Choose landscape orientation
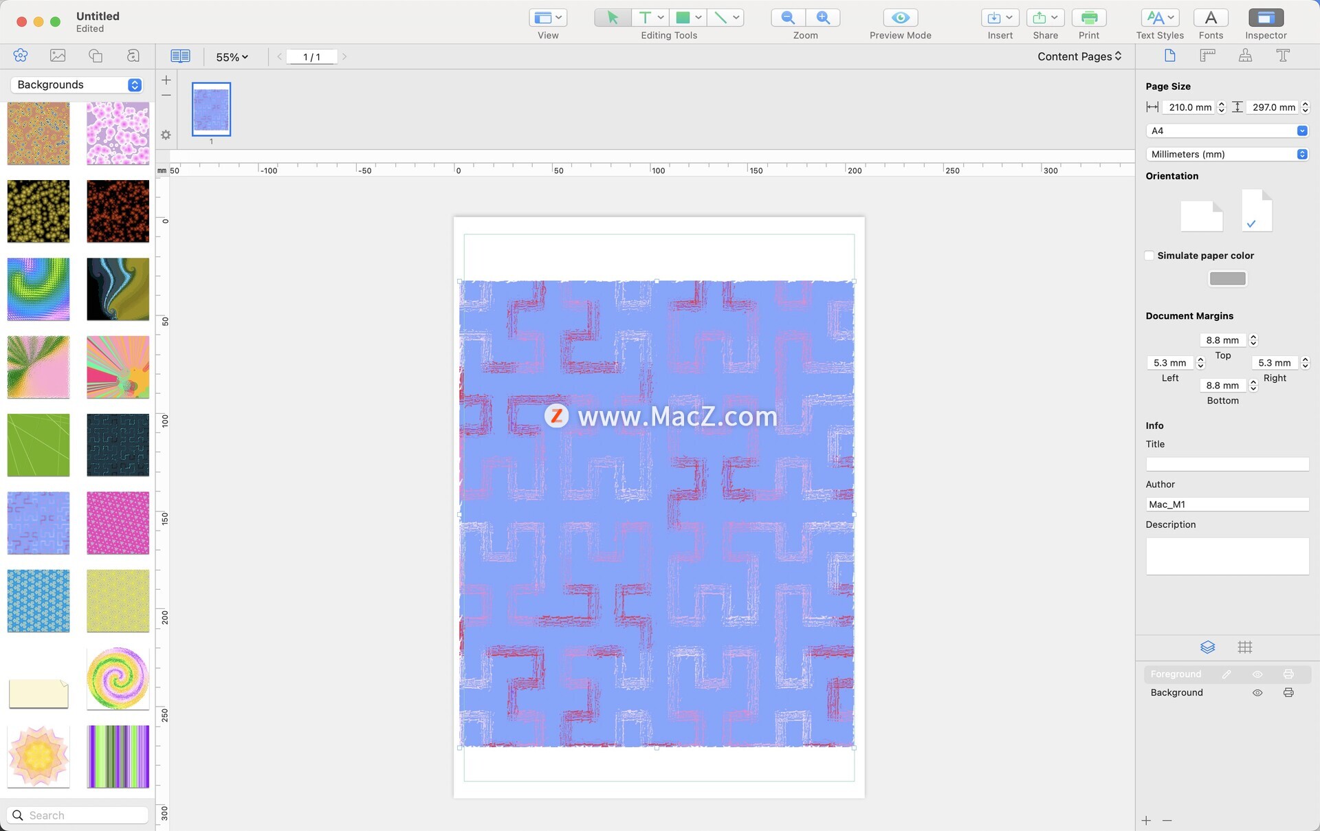The height and width of the screenshot is (831, 1320). coord(1202,217)
